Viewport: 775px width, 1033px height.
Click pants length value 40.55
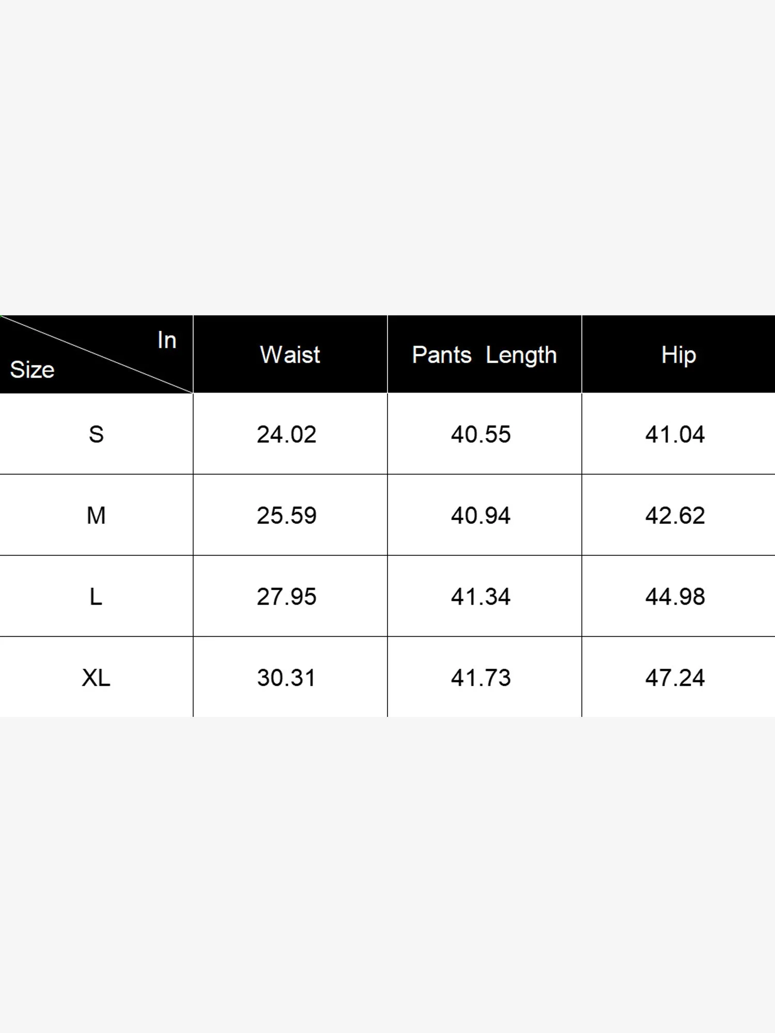coord(481,434)
